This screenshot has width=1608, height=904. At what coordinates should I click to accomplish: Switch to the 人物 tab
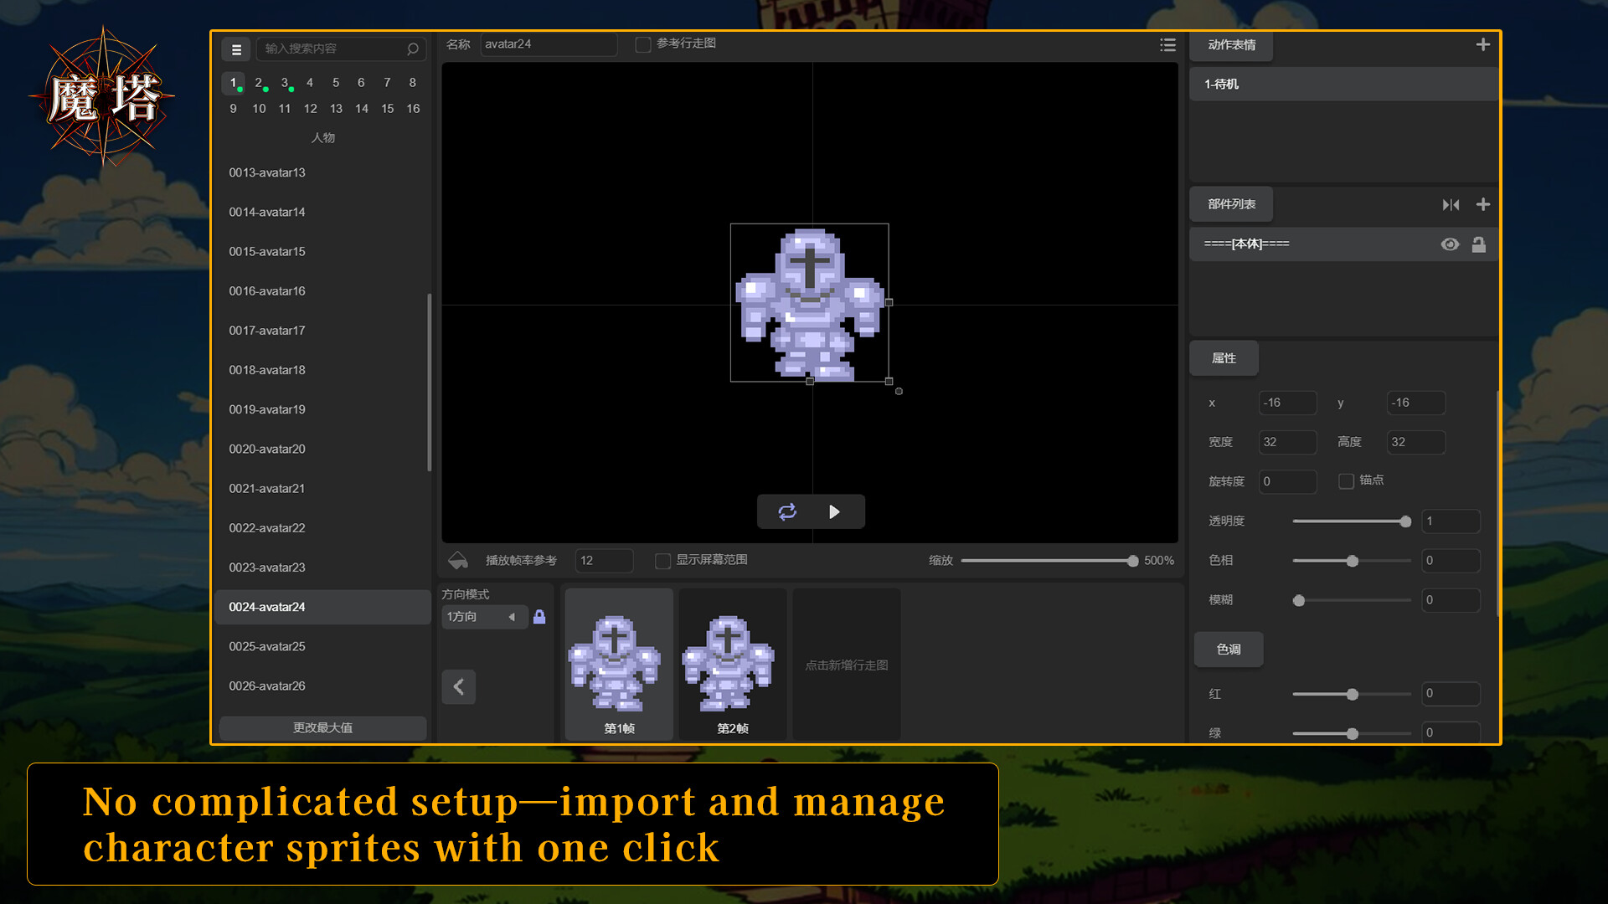(322, 137)
